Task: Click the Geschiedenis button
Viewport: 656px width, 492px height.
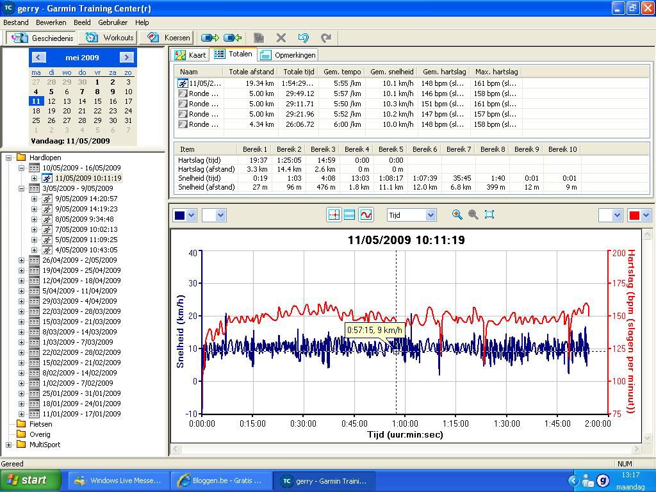Action: pos(42,38)
